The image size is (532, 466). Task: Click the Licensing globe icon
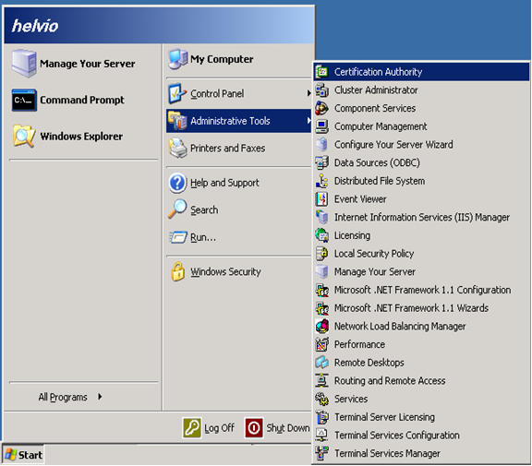(x=321, y=235)
